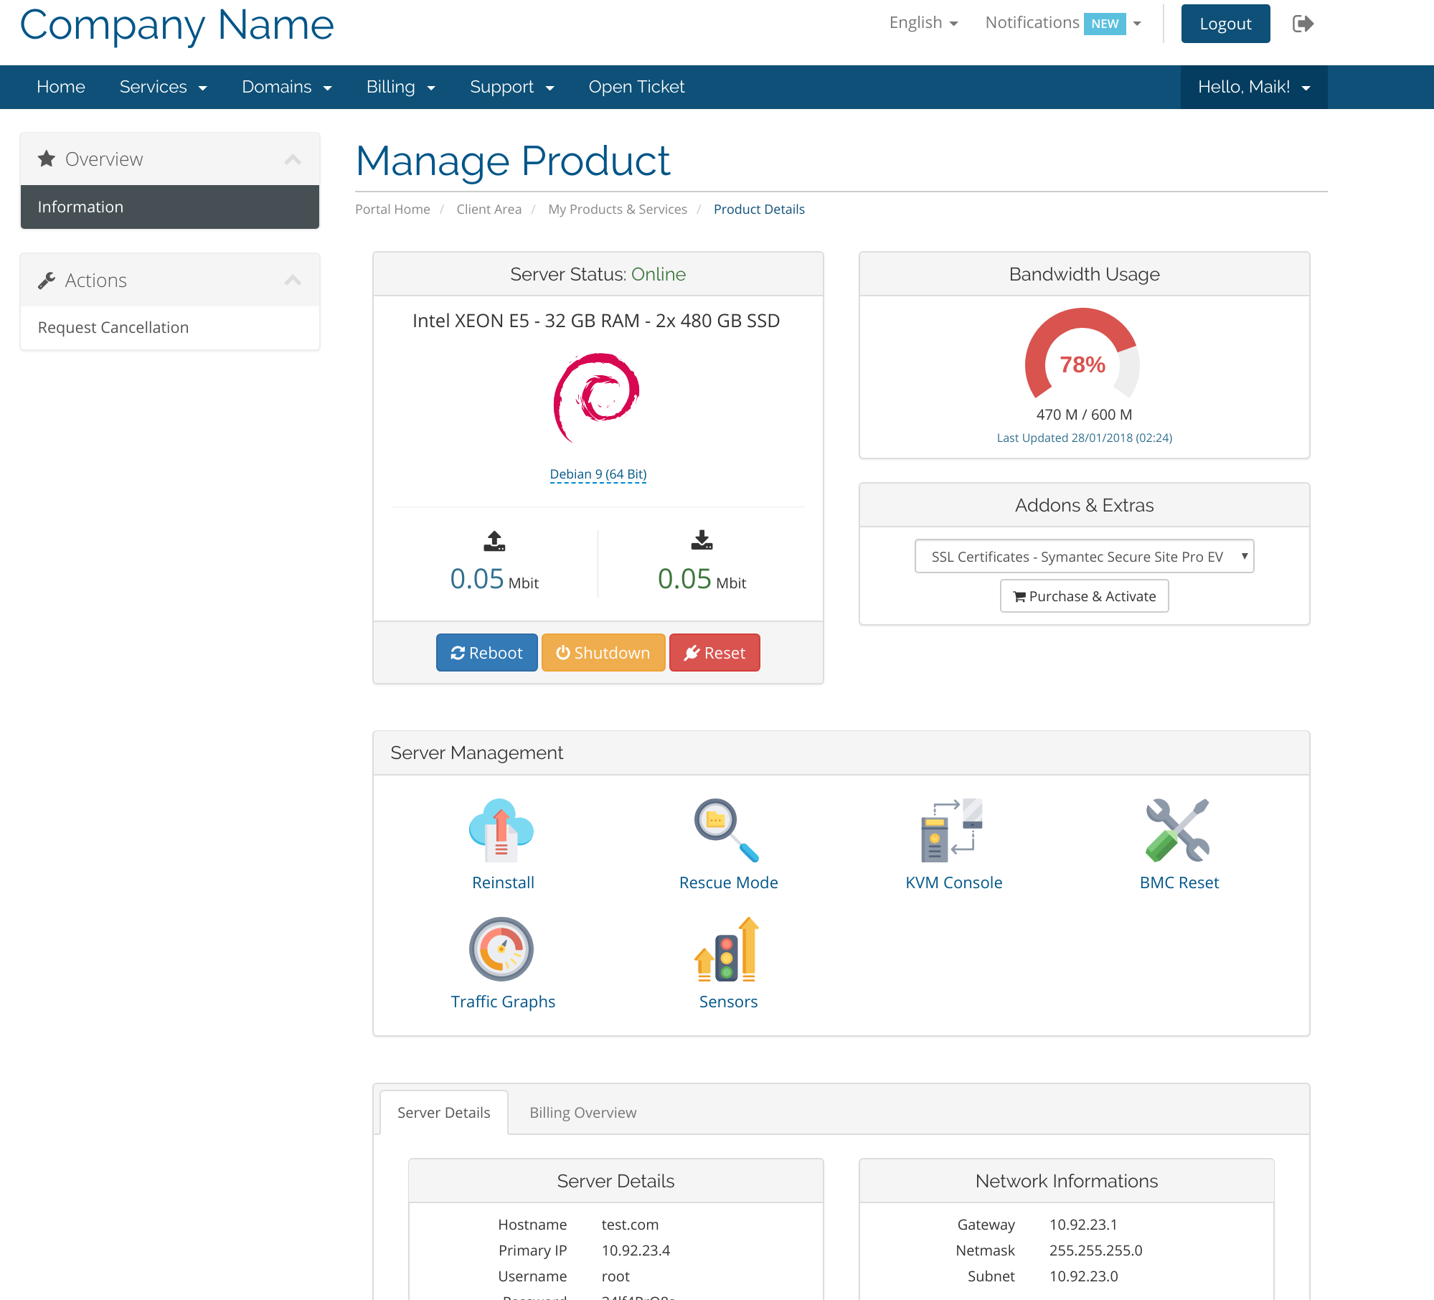Screen dimensions: 1434x1300
Task: Click the upload speed icon
Action: (494, 541)
